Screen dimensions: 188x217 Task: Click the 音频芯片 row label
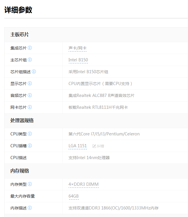pos(19,96)
